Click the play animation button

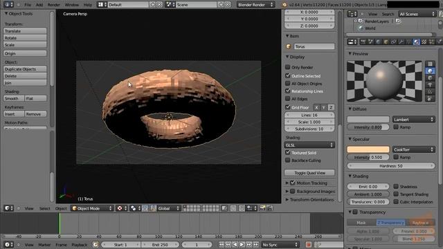242,244
